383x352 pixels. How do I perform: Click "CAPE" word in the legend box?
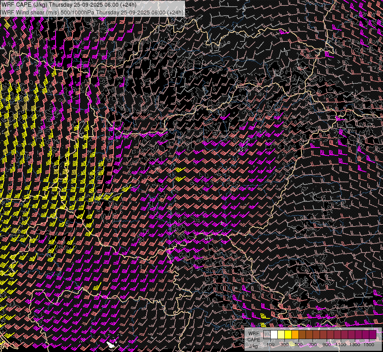click(x=254, y=339)
